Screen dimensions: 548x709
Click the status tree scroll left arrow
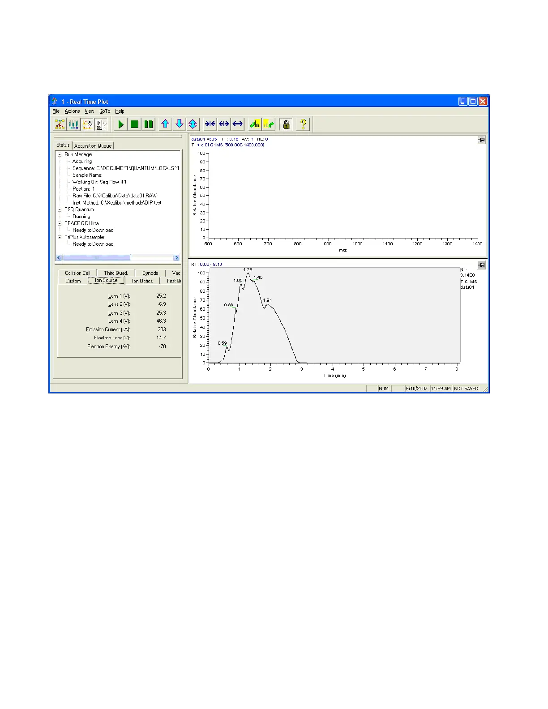(59, 258)
